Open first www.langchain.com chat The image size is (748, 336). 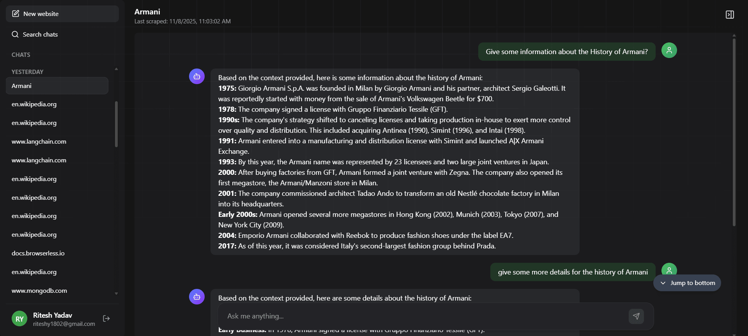[x=39, y=141]
